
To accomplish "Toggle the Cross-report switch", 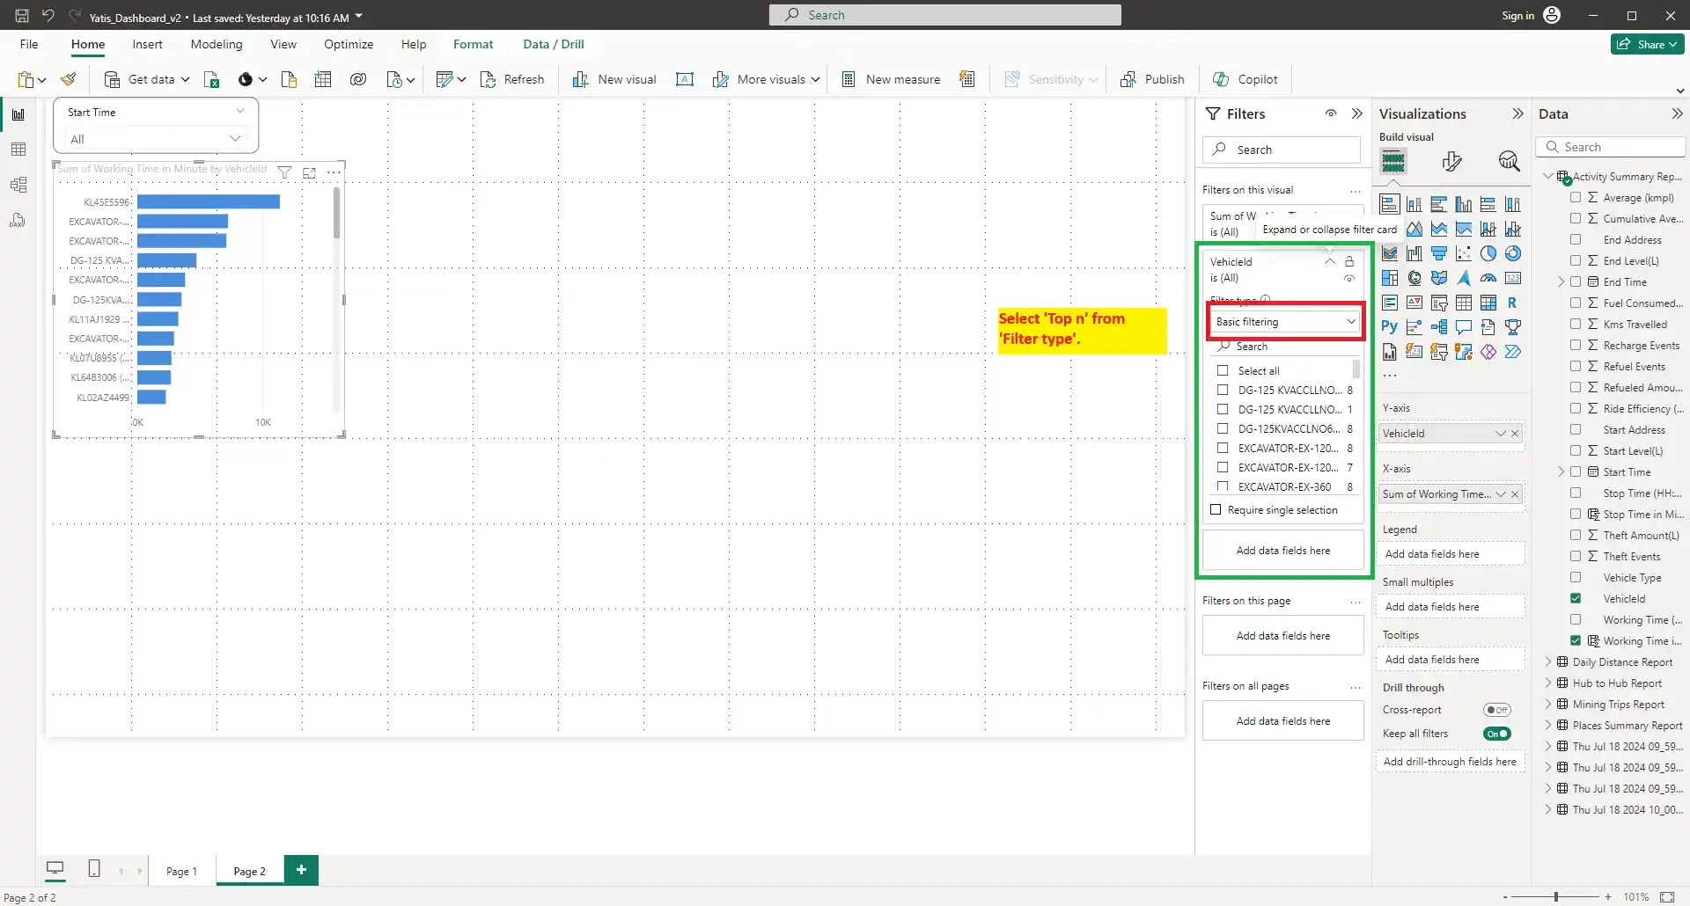I will coord(1496,710).
